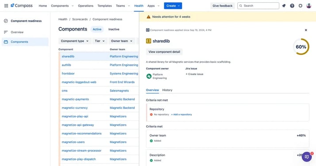The height and width of the screenshot is (166, 316).
Task: Switch to the History tab
Action: pos(167,90)
